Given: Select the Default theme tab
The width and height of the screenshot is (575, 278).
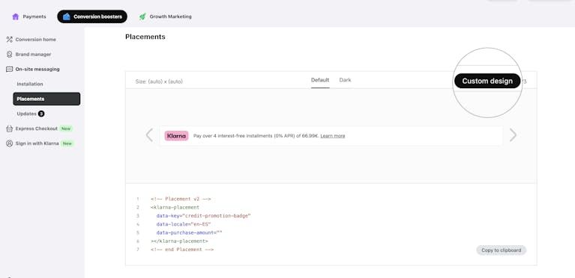Looking at the screenshot, I should (x=320, y=80).
